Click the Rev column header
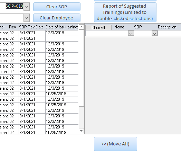This screenshot has height=152, width=181. click(x=12, y=27)
